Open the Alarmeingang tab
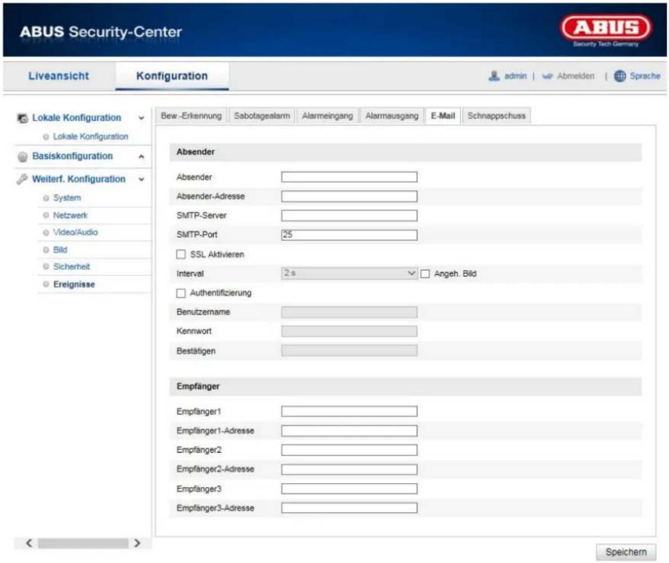Screen dimensions: 669x563 pos(327,116)
